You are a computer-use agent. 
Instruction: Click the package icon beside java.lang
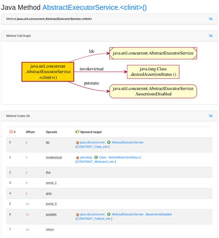click(78, 157)
